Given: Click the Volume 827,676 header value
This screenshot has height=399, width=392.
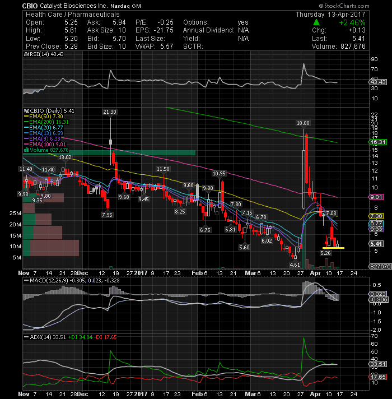Looking at the screenshot, I should coord(352,47).
